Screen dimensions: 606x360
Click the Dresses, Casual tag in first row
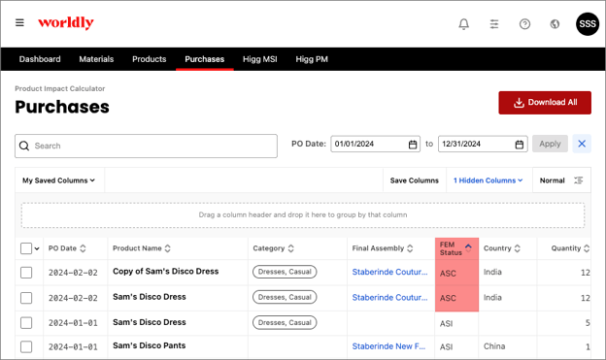pyautogui.click(x=285, y=272)
